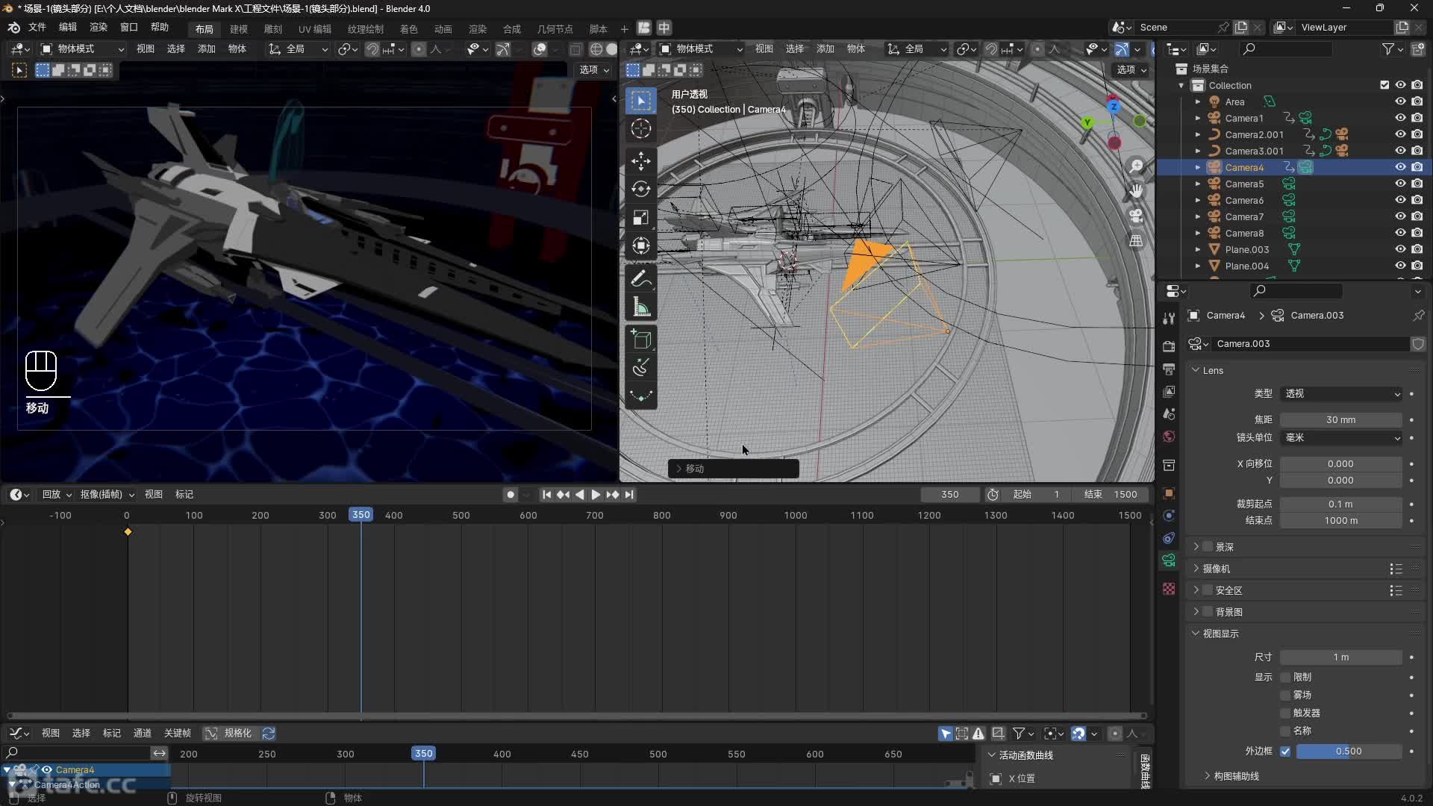The image size is (1433, 806).
Task: Uncheck the 外边框 checkbox
Action: point(1285,752)
